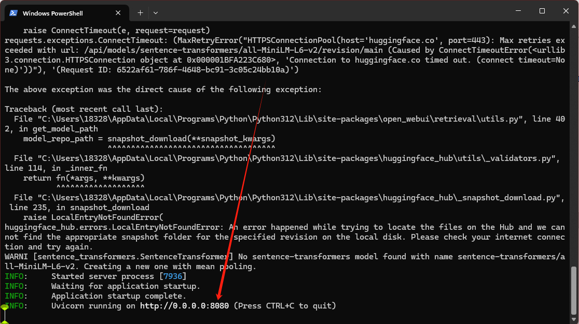This screenshot has width=579, height=324.
Task: Close the terminal window
Action: click(x=566, y=11)
